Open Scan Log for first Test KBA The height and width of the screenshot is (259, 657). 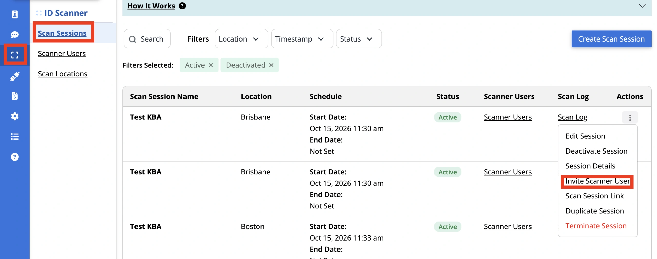[x=572, y=117]
